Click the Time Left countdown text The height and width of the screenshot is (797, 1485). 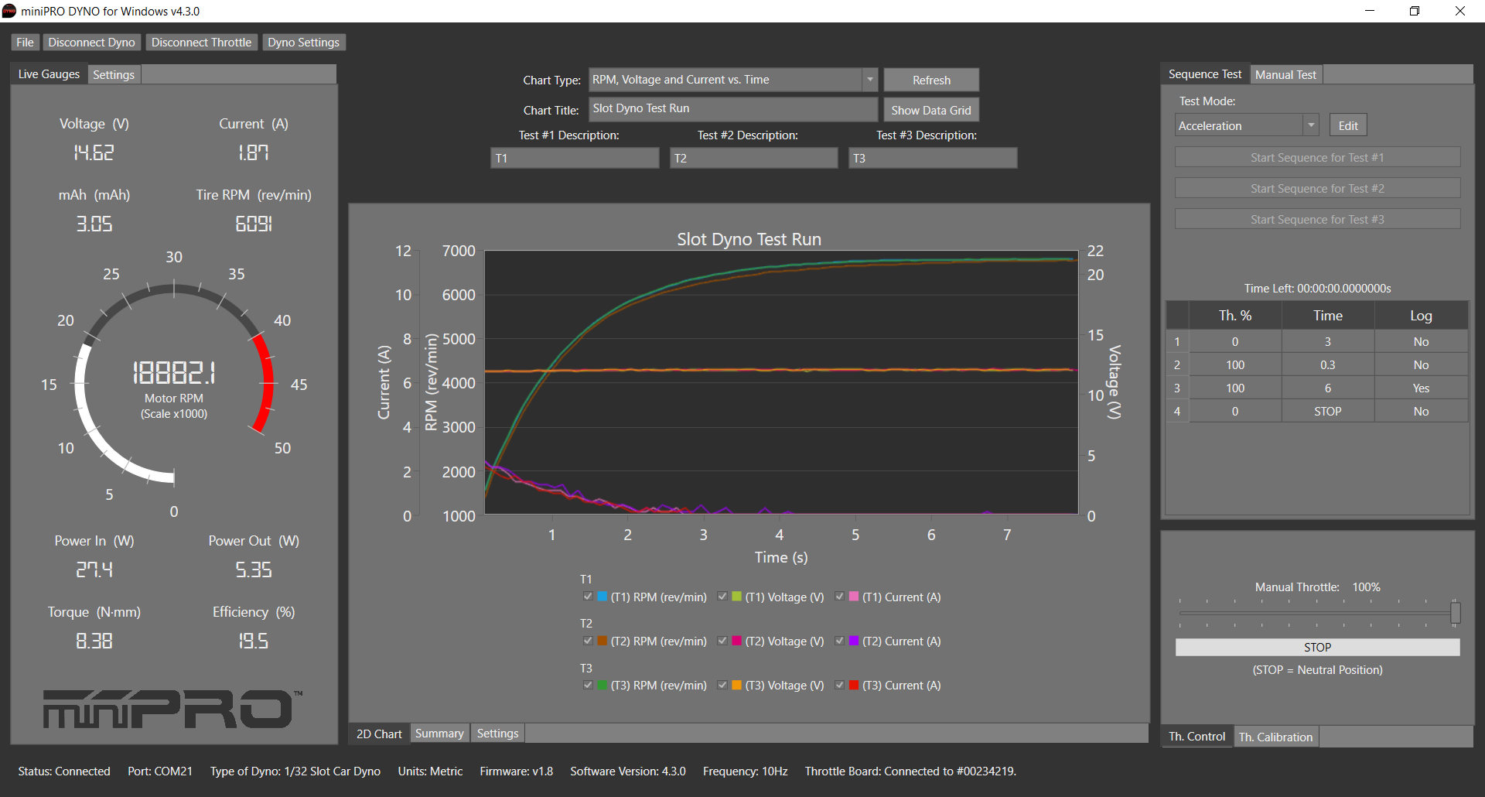(x=1317, y=288)
